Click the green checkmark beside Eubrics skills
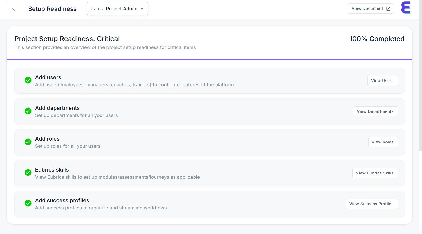This screenshot has height=234, width=422. click(x=28, y=173)
